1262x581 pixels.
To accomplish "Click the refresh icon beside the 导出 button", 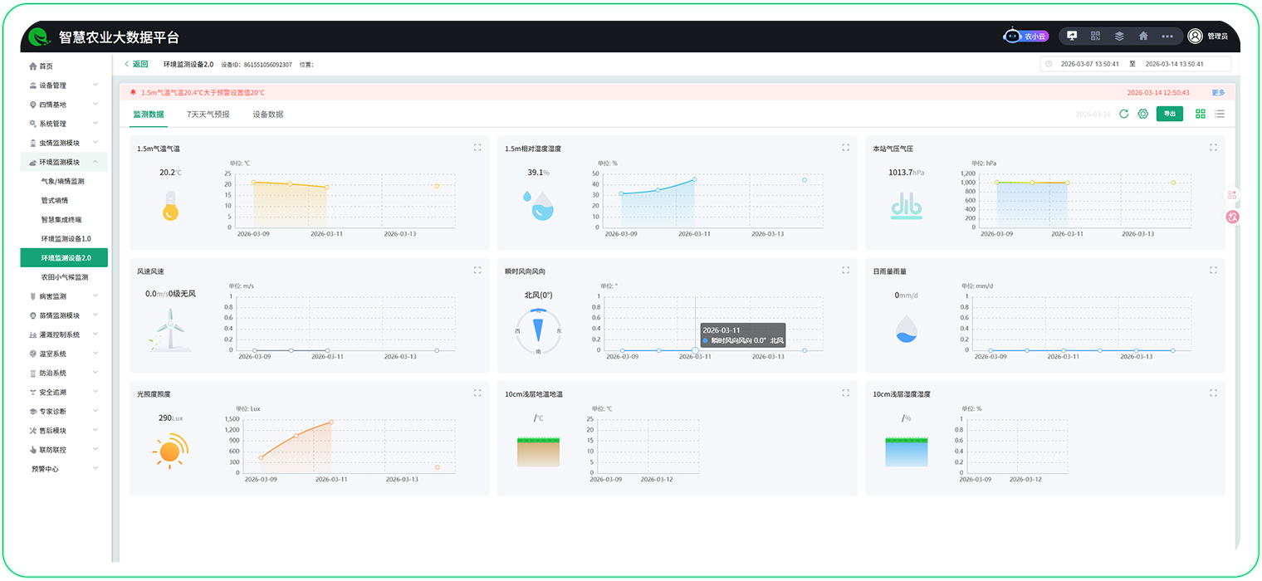I will 1123,114.
